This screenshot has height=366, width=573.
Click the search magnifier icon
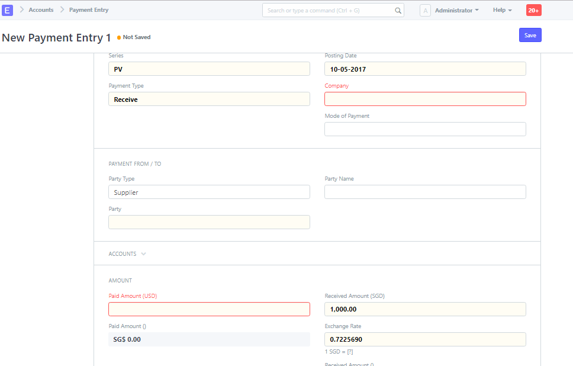[x=398, y=11]
